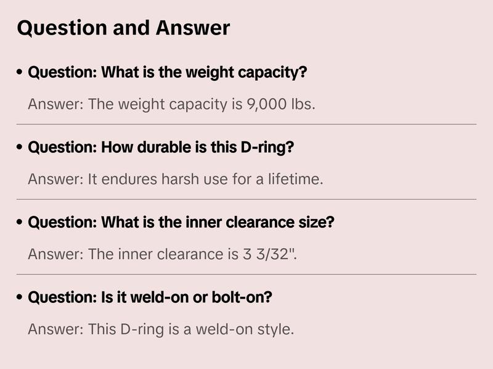Click the answer stating 9,000 lbs capacity
Viewport: 493px width, 369px height.
click(x=171, y=104)
